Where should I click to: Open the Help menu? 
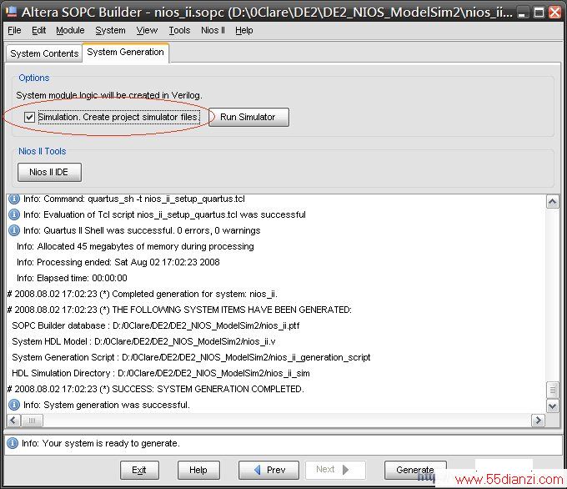(x=244, y=30)
